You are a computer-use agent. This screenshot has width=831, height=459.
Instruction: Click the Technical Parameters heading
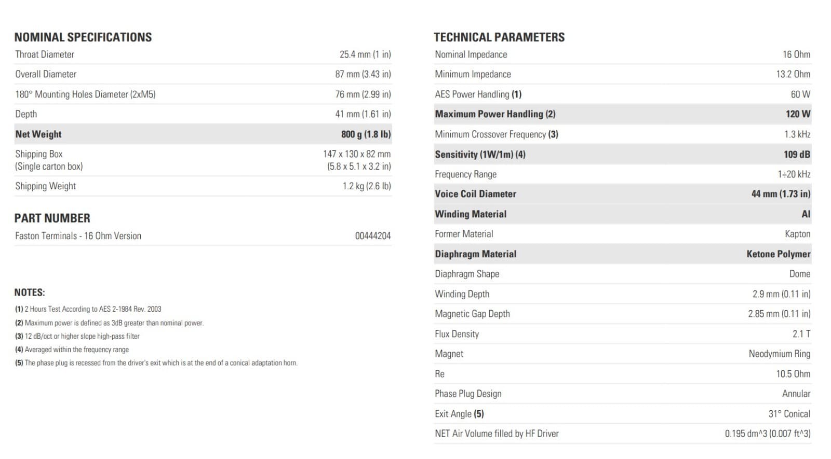499,37
